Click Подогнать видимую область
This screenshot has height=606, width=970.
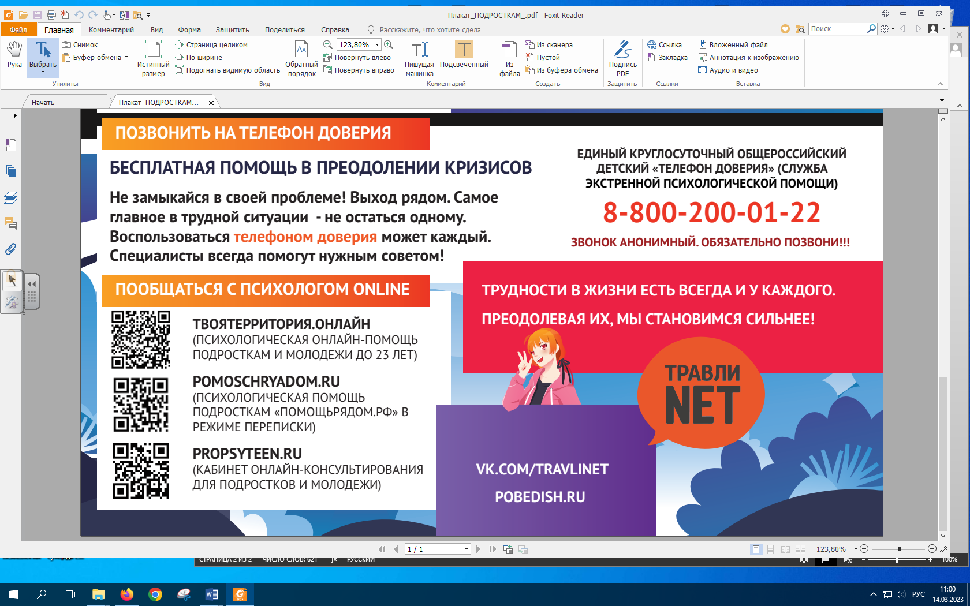[227, 70]
